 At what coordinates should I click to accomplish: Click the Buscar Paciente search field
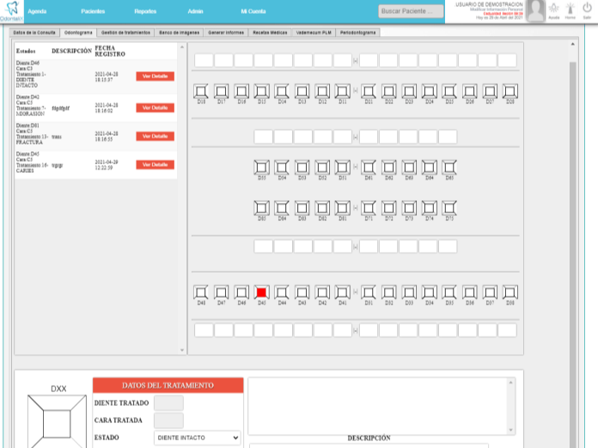tap(411, 11)
